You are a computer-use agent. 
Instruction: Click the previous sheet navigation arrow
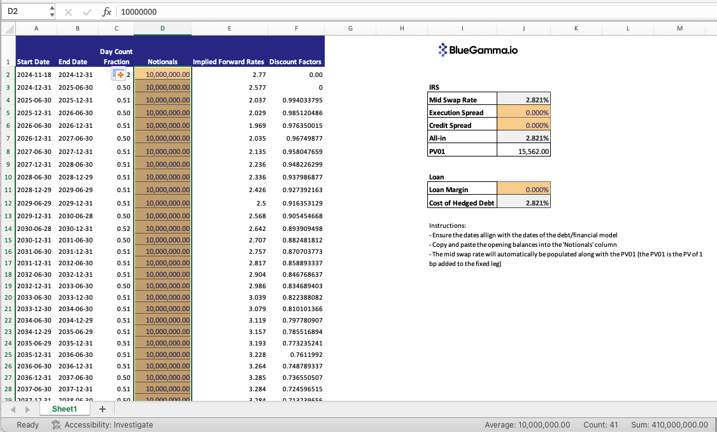point(14,409)
